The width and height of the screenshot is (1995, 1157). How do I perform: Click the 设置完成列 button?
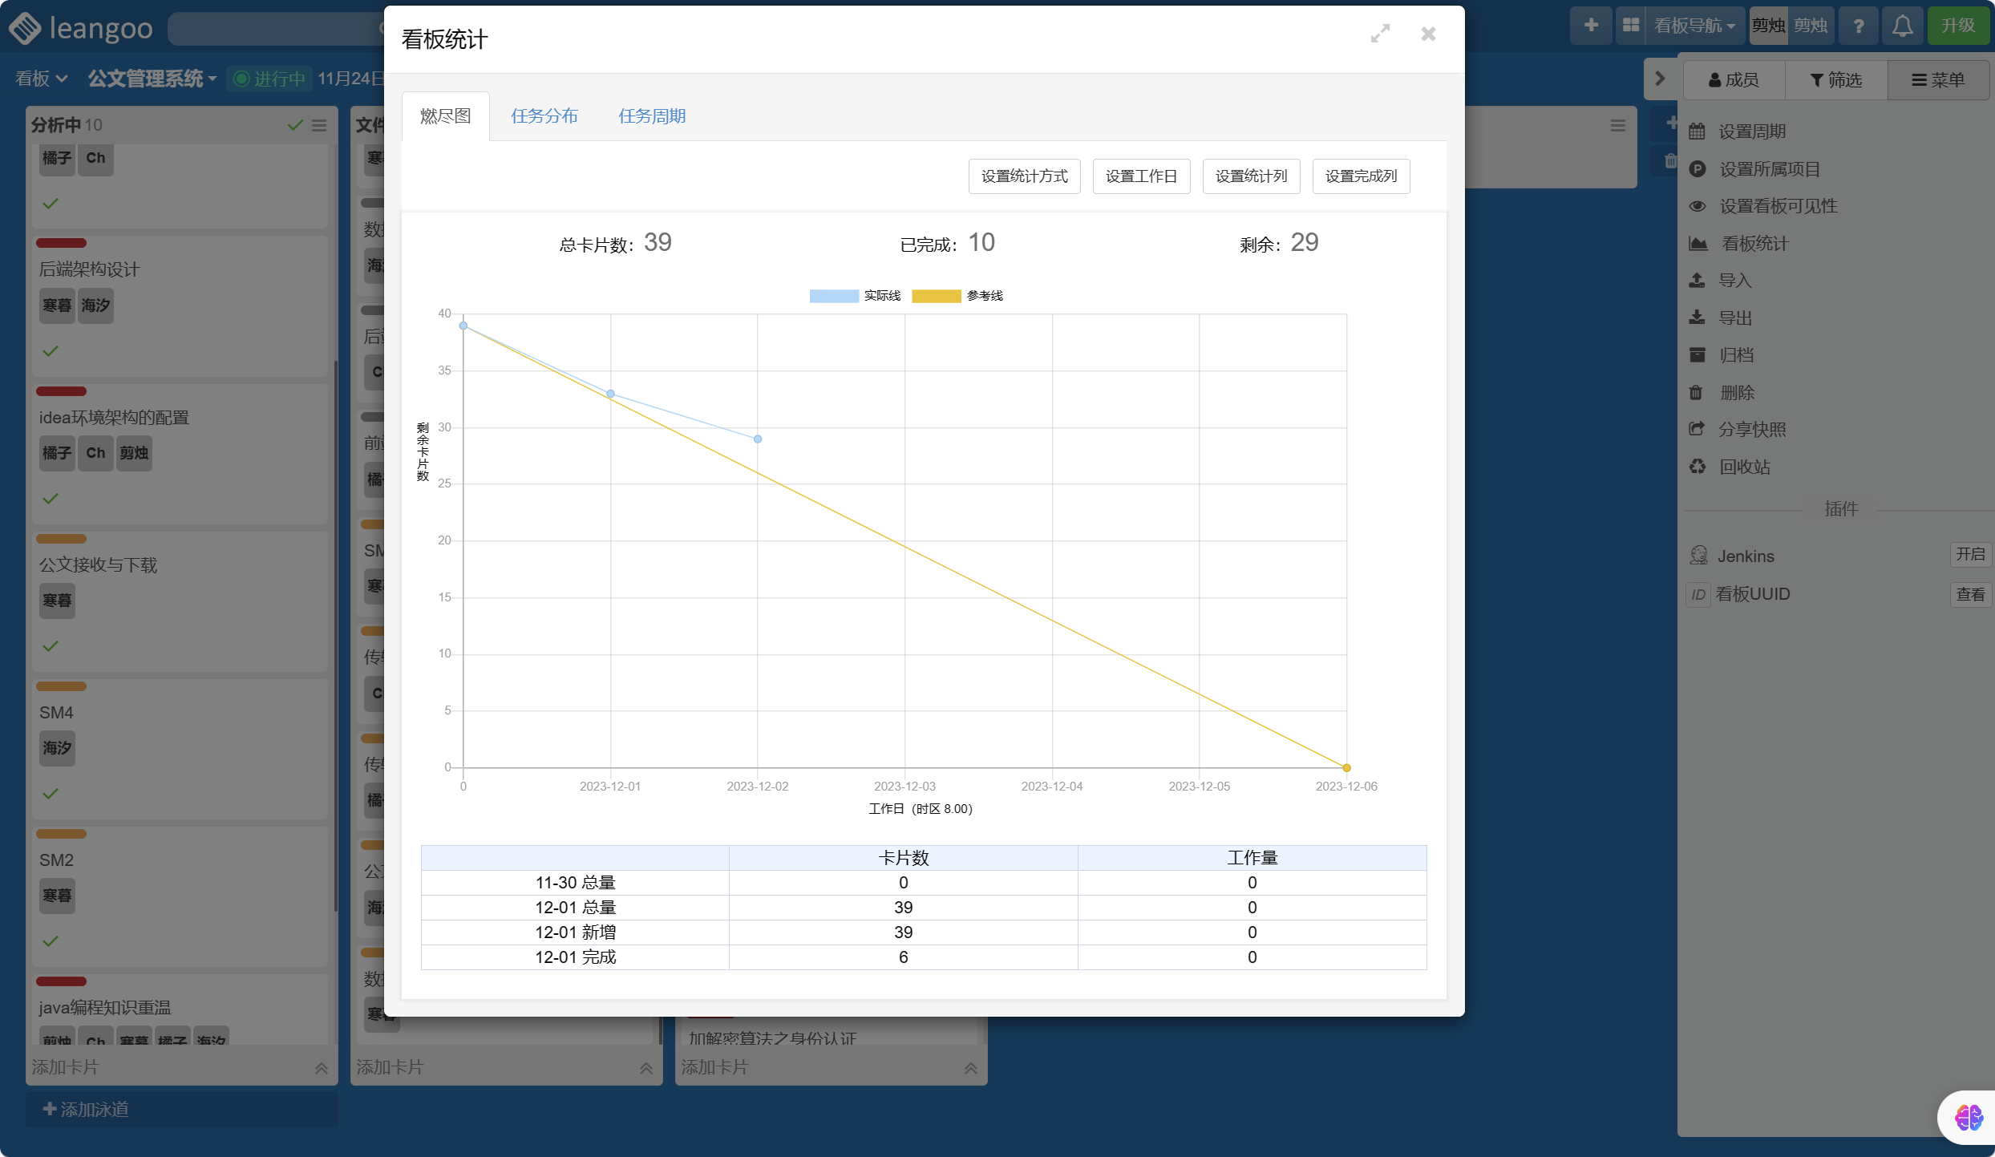pos(1361,176)
